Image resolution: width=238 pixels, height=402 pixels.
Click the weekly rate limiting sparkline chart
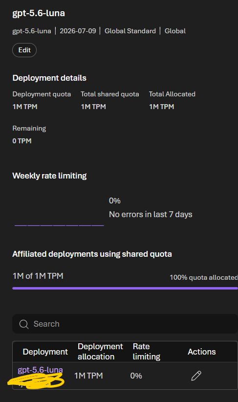click(59, 225)
